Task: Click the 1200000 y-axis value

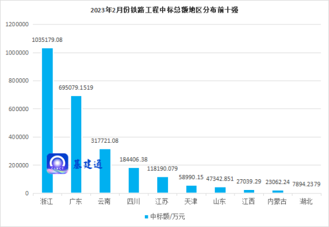Action: point(17,24)
